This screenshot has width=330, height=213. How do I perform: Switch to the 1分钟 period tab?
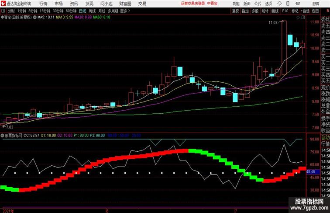pyautogui.click(x=22, y=11)
